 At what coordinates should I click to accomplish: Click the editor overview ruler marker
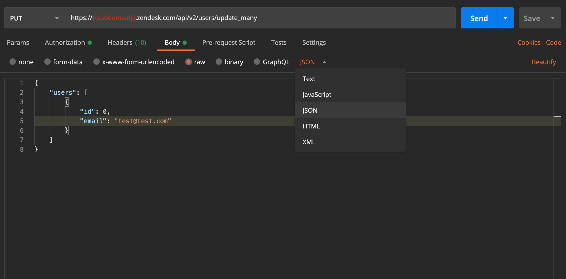[x=557, y=116]
